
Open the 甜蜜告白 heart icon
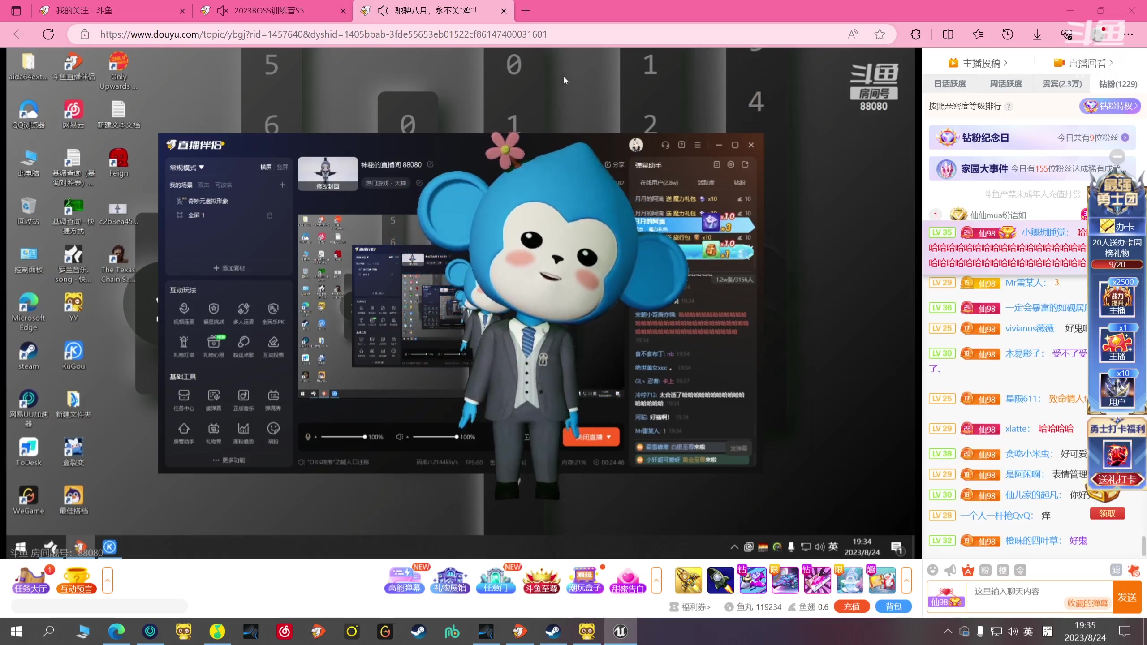tap(627, 580)
